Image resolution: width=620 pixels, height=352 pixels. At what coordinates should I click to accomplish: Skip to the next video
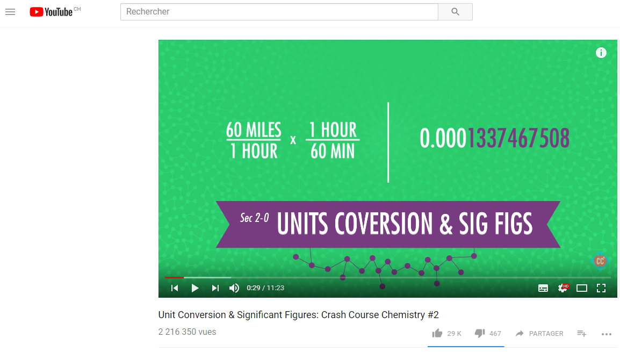click(215, 288)
